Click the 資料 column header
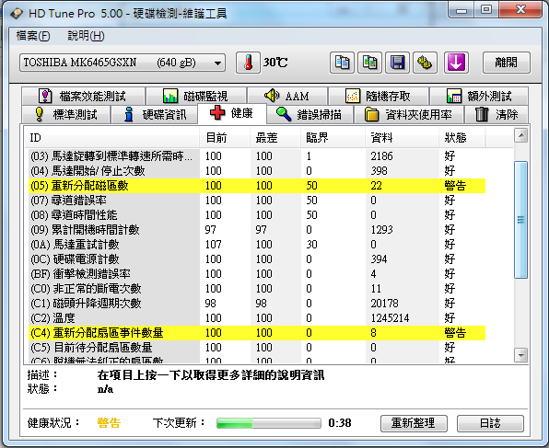This screenshot has width=549, height=448. (x=402, y=138)
